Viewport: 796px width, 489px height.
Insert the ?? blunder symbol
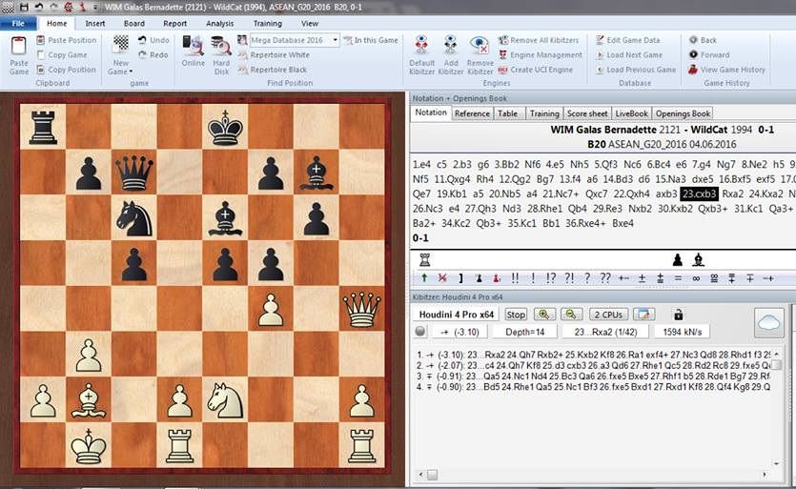coord(604,277)
